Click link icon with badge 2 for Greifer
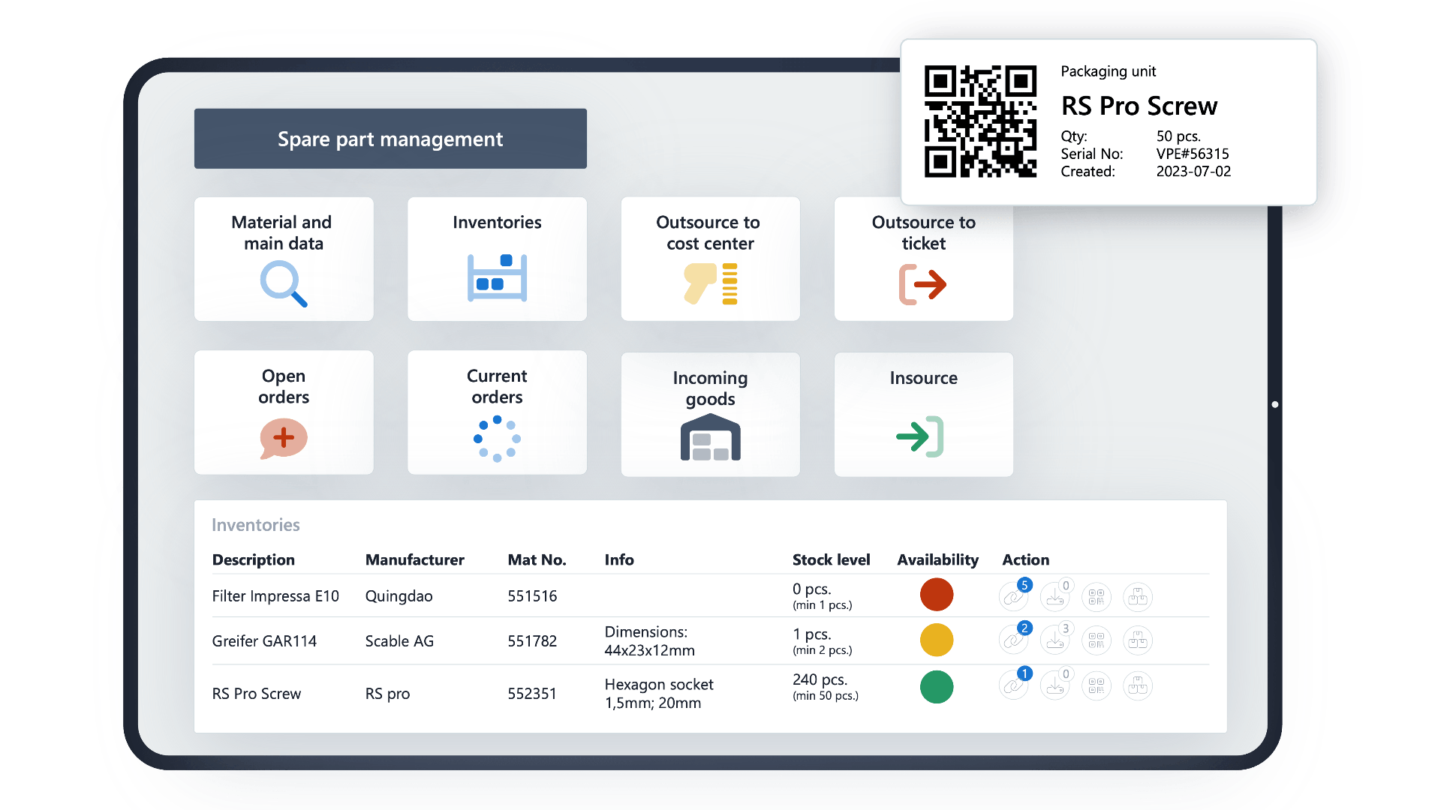 click(x=1013, y=640)
